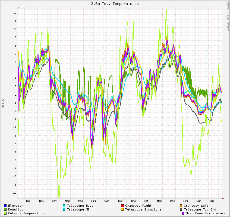Screen dimensions: 230x217
Task: Select the 'Telescope Top End' legend label
Action: (200, 210)
